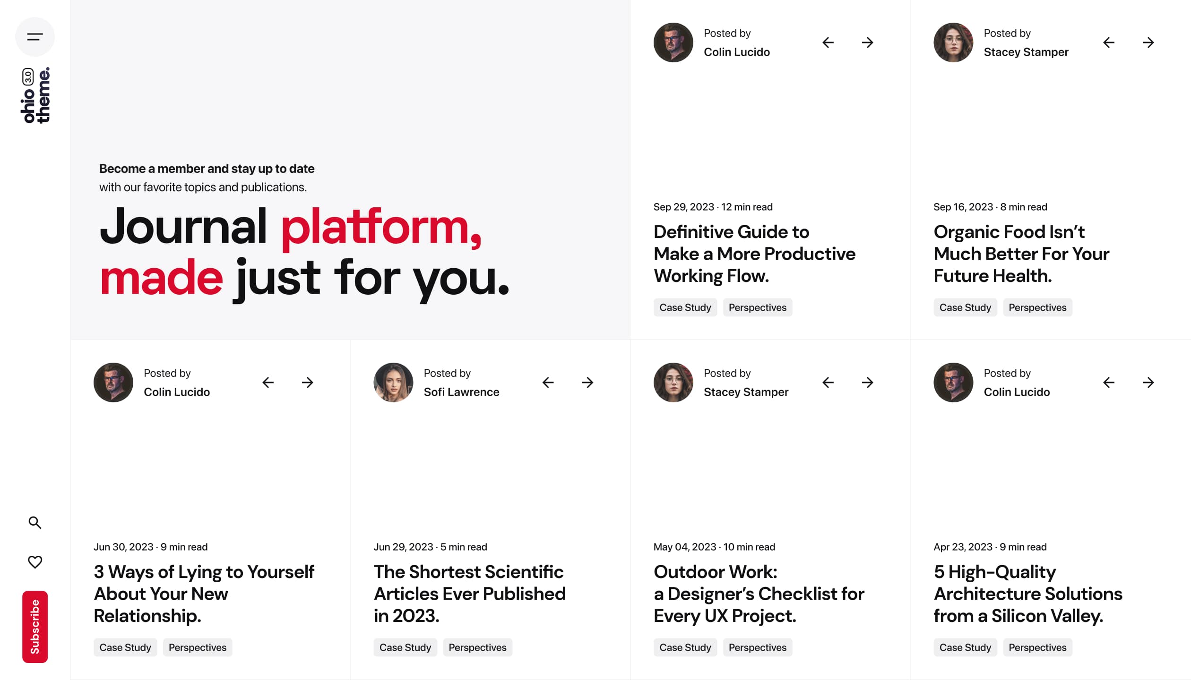The width and height of the screenshot is (1191, 680).
Task: Click the Ohio Theme logo
Action: (35, 95)
